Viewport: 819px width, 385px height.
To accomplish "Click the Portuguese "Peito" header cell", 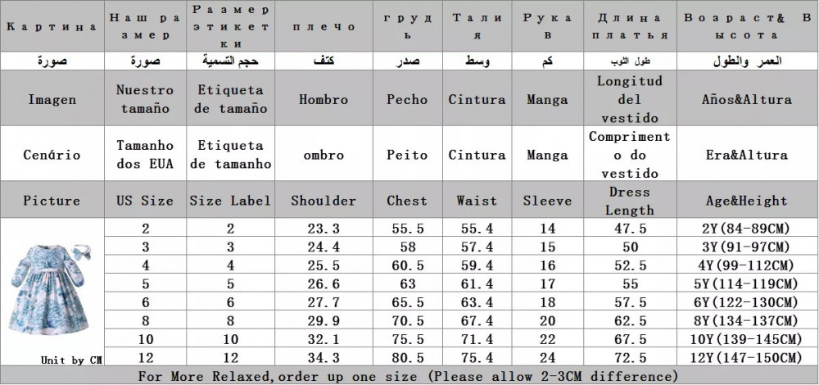I will 407,154.
